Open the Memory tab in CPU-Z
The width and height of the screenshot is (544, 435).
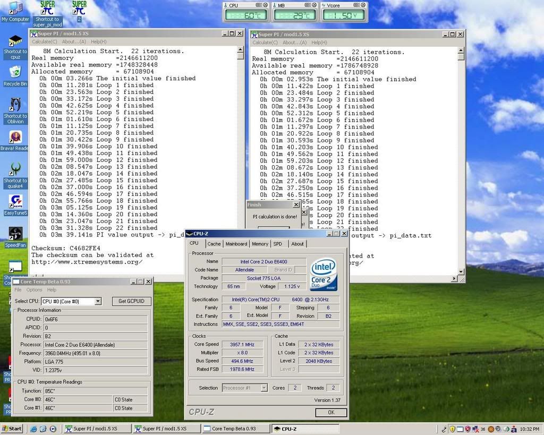tap(260, 244)
